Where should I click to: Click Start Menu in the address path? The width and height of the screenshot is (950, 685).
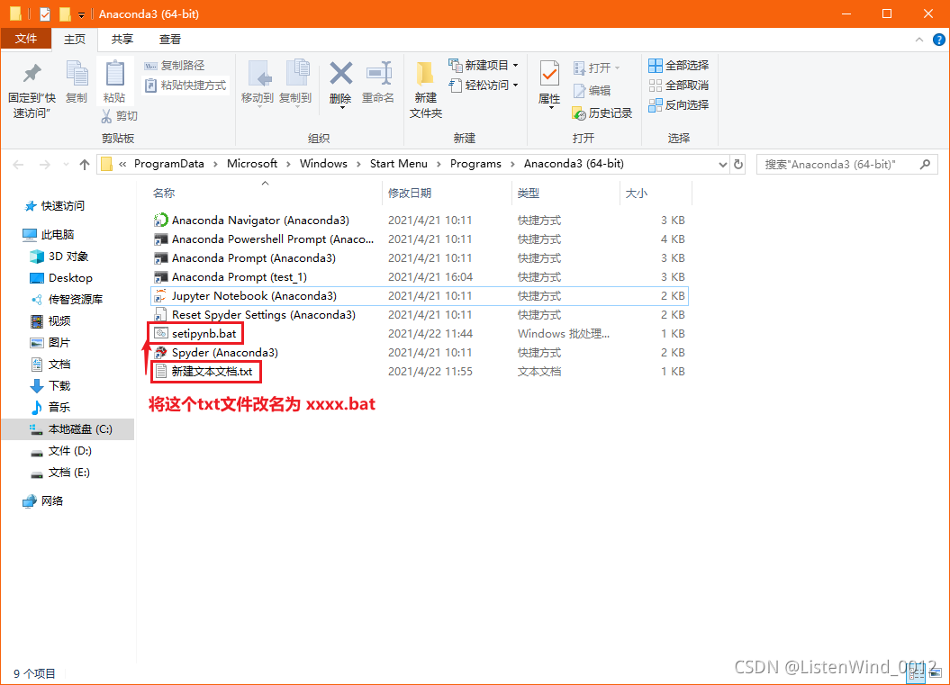coord(399,164)
